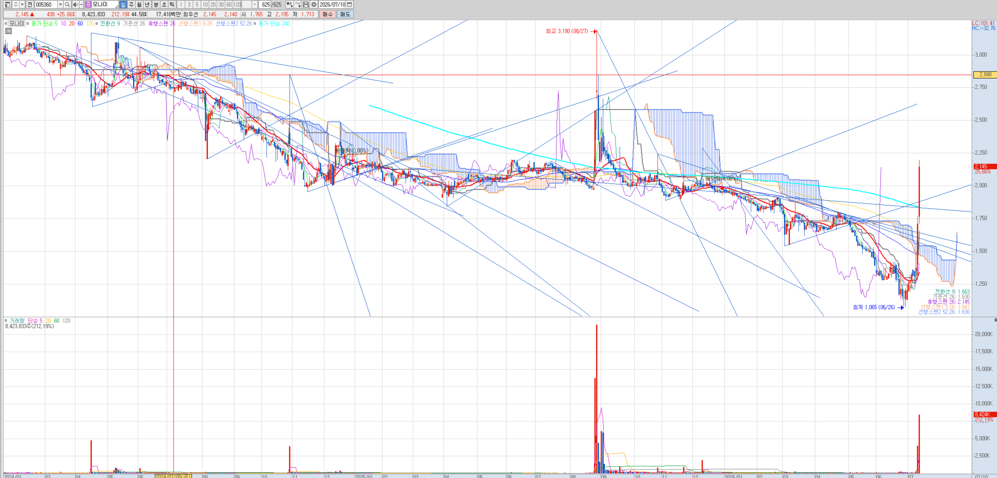997x478 pixels.
Task: Switch to the 틱 tick chart
Action: pos(172,5)
